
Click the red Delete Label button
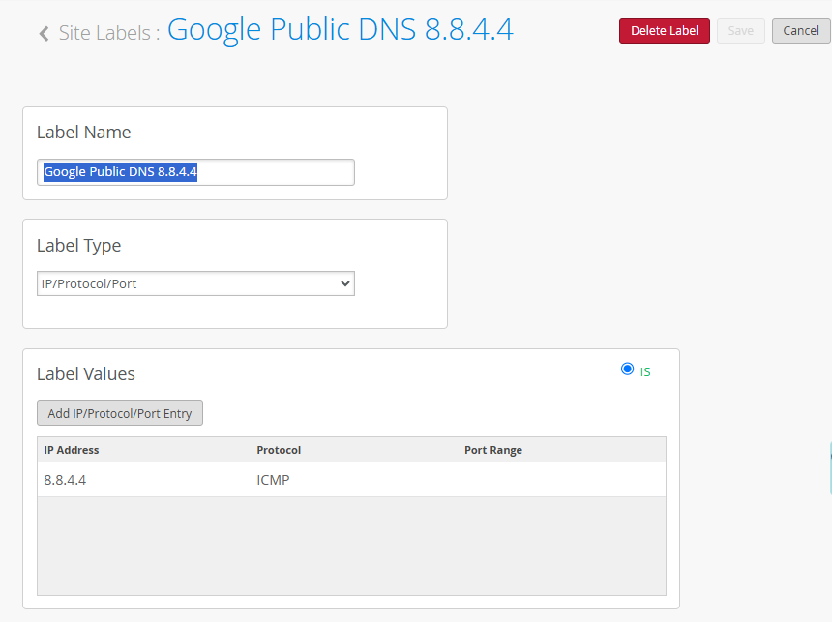tap(665, 31)
